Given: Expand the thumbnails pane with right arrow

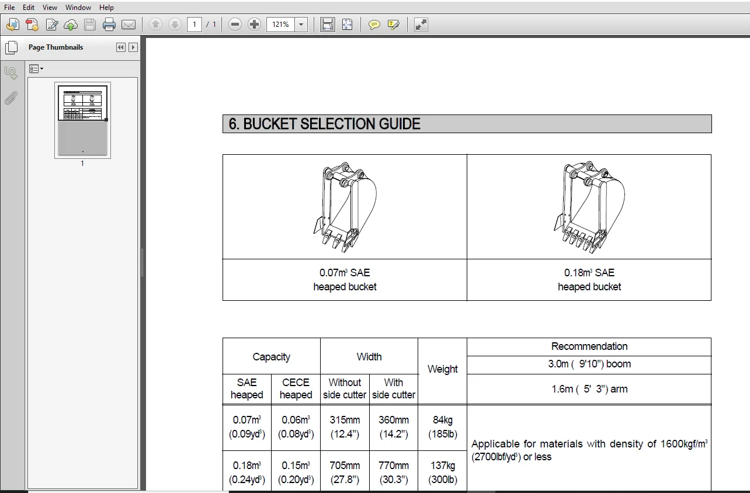Looking at the screenshot, I should point(133,47).
